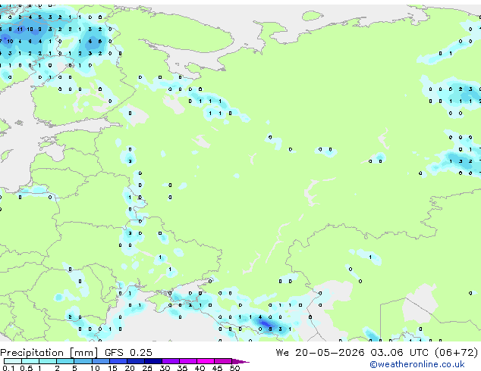
Task: Click the 10–15 mm legend segment
Action: [x=100, y=361]
